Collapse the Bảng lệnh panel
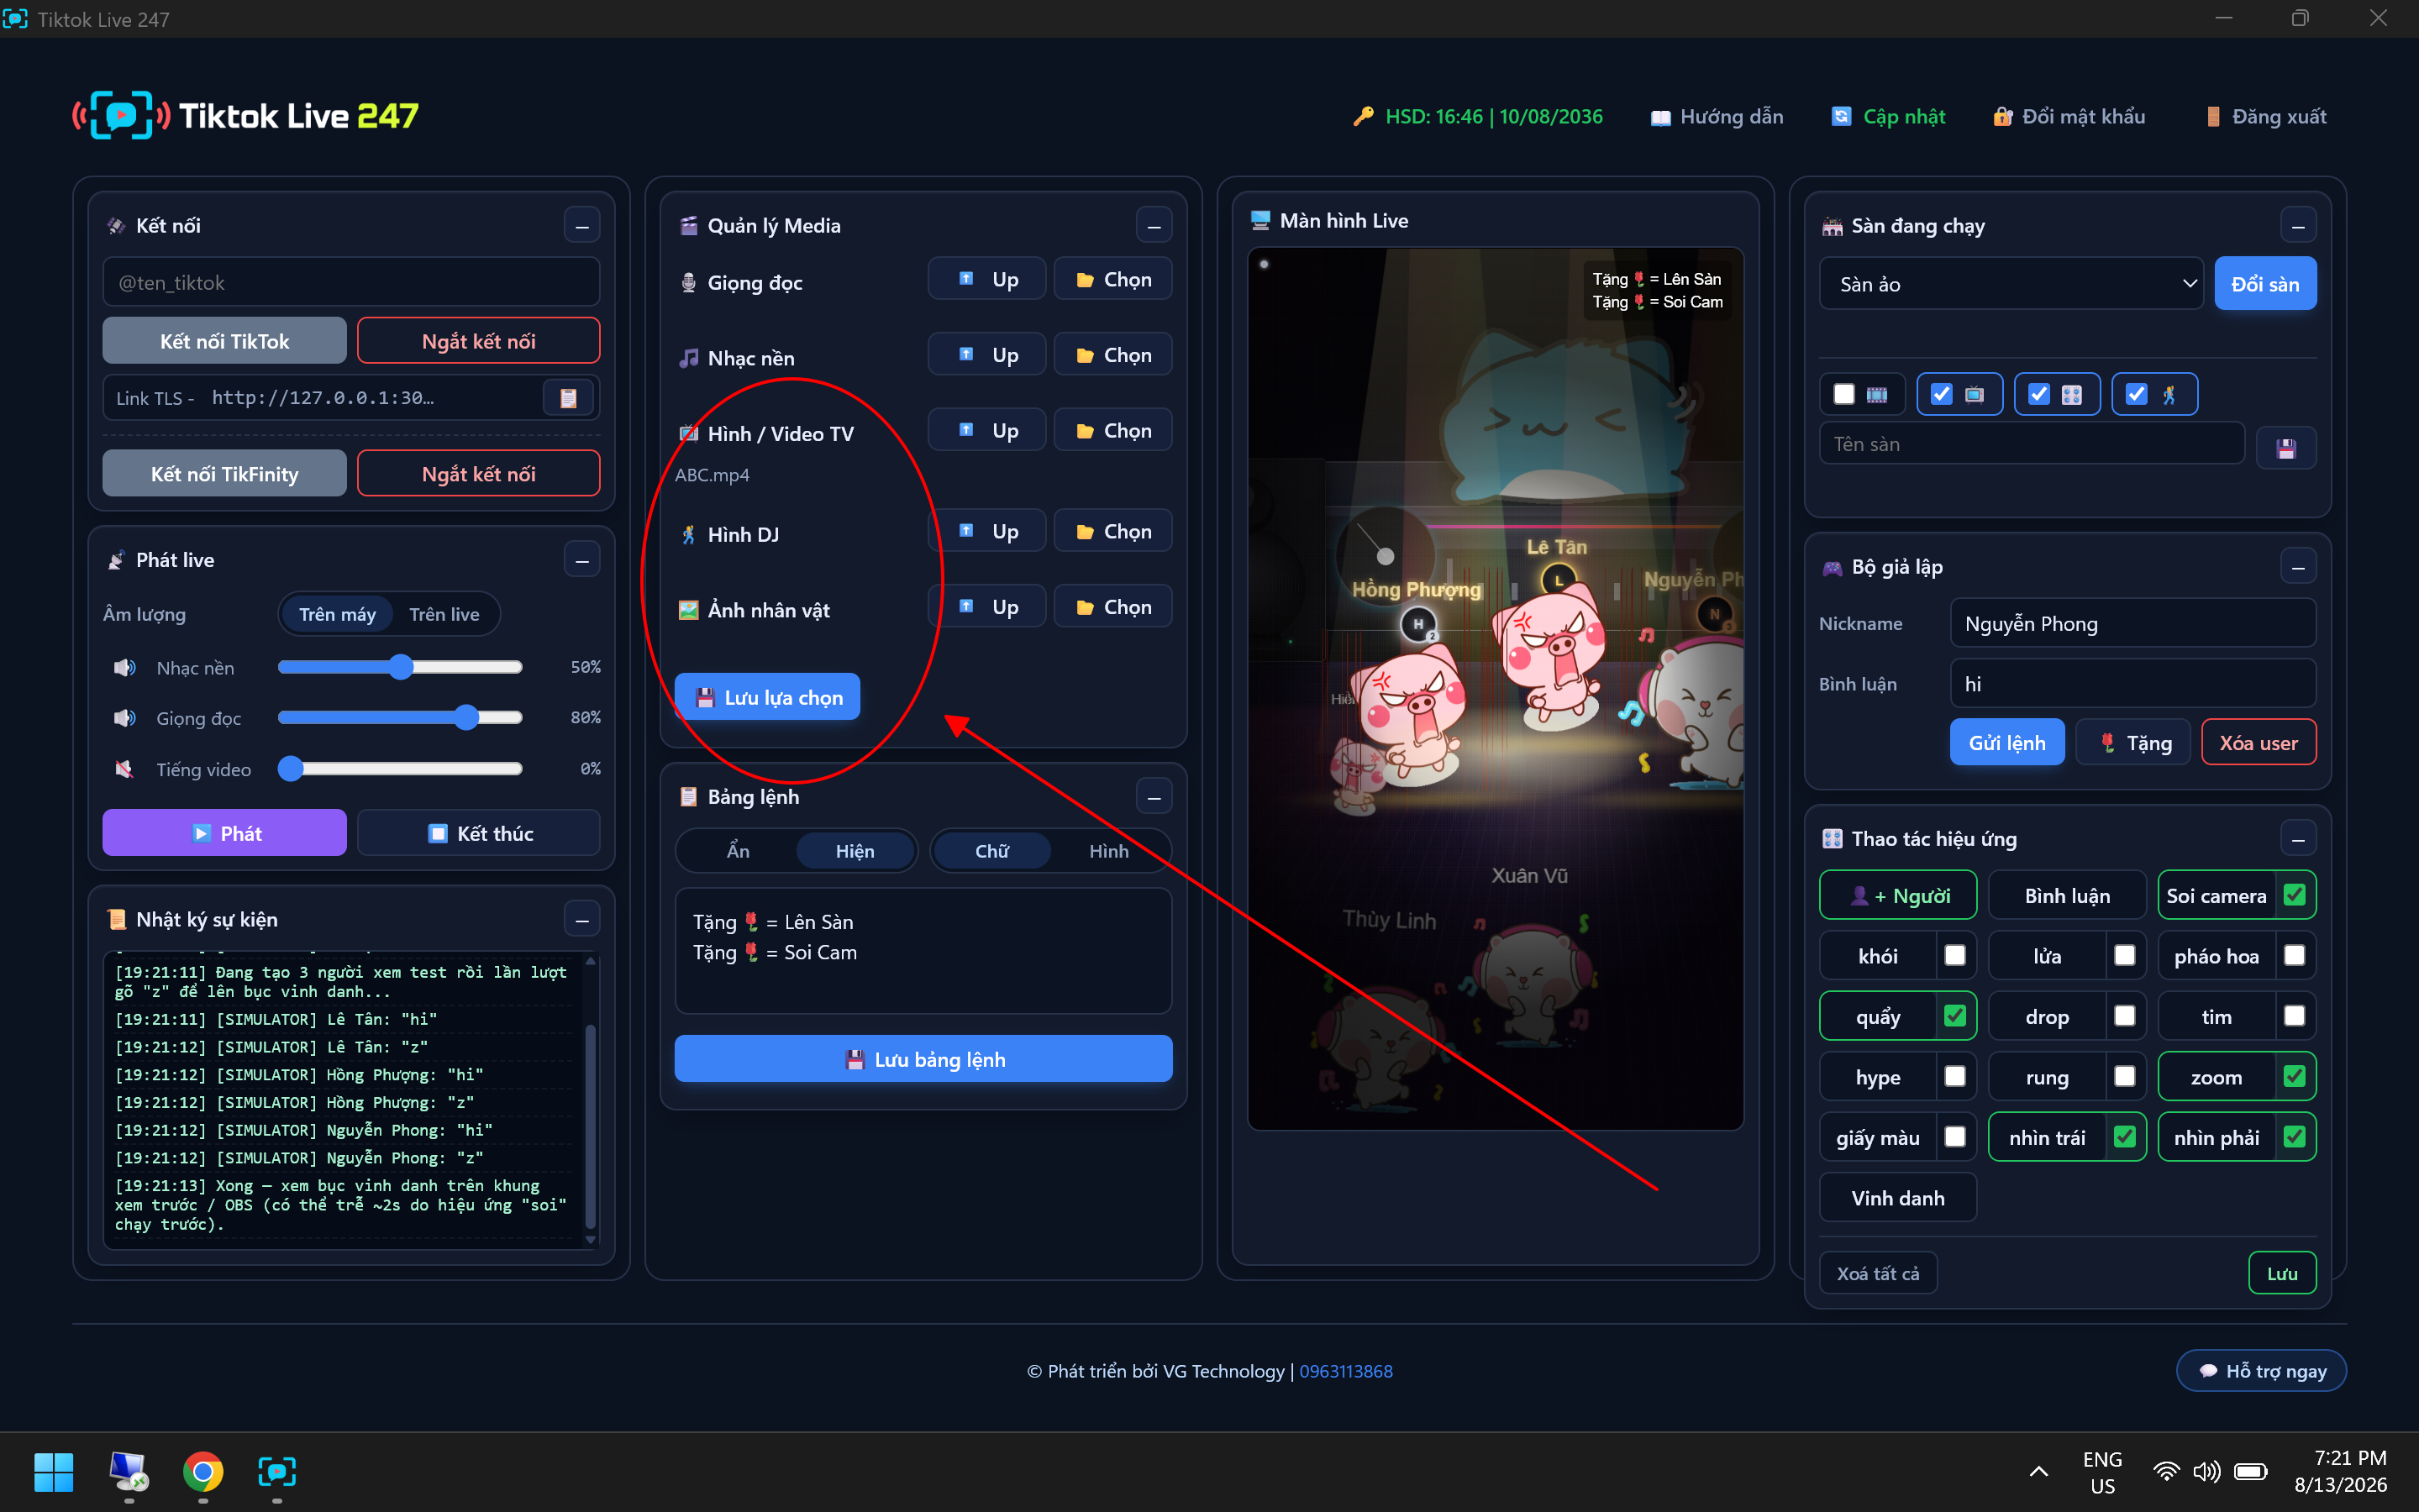Viewport: 2419px width, 1512px height. (x=1154, y=797)
